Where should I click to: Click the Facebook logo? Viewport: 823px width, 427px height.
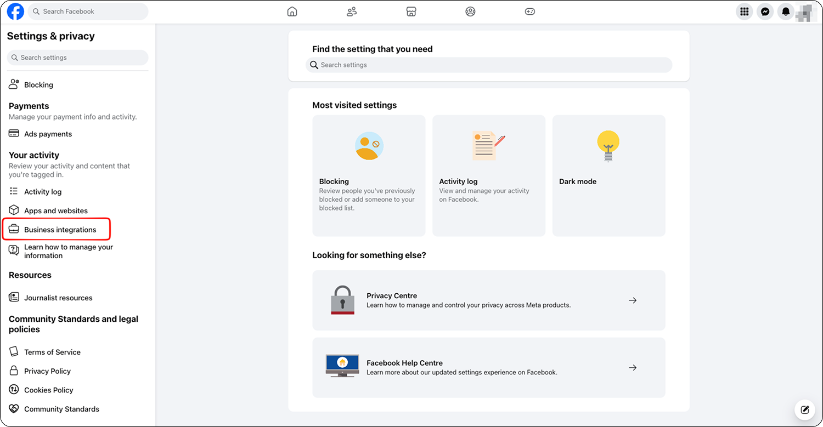pos(15,12)
